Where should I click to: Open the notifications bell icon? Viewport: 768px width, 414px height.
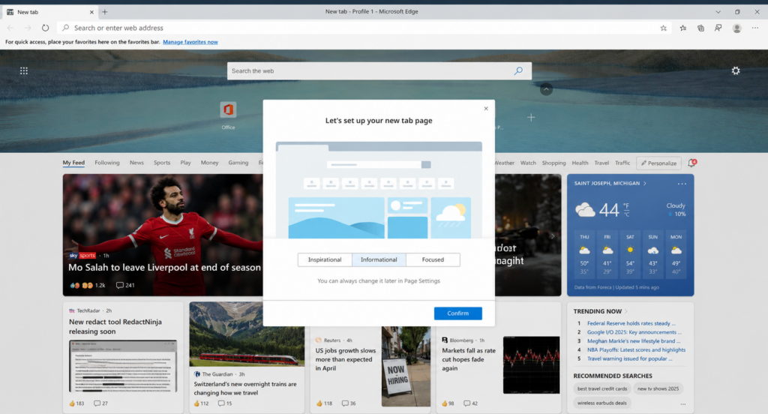tap(691, 163)
